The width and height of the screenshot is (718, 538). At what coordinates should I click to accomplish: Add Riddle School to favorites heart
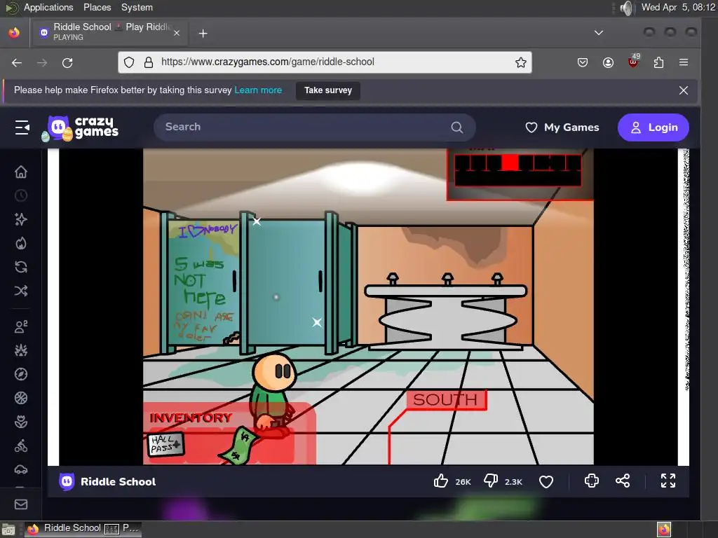click(546, 482)
